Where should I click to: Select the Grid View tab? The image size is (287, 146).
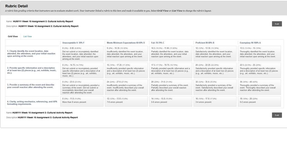click(x=13, y=37)
